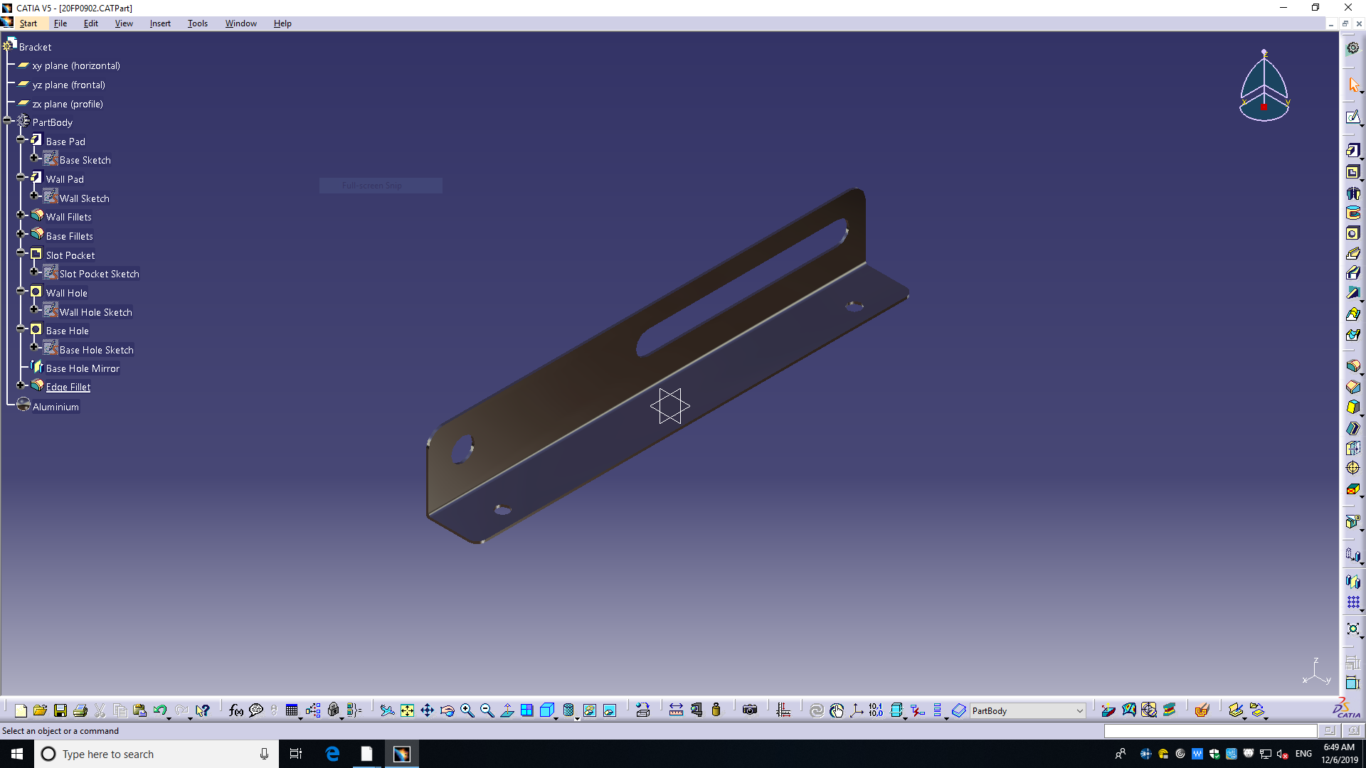Screen dimensions: 1366x768
Task: Open Microsoft Edge from the taskbar
Action: click(x=332, y=754)
